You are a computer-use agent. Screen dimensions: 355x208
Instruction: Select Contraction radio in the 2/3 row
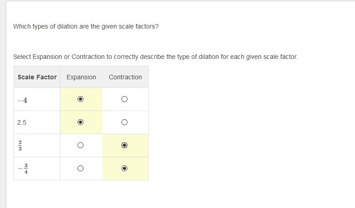point(125,145)
